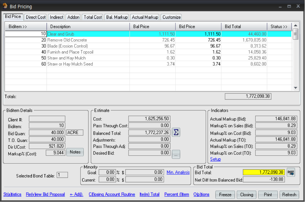Image resolution: width=305 pixels, height=202 pixels.
Task: Click the DOT icon beside Bid Total
Action: pos(291,172)
